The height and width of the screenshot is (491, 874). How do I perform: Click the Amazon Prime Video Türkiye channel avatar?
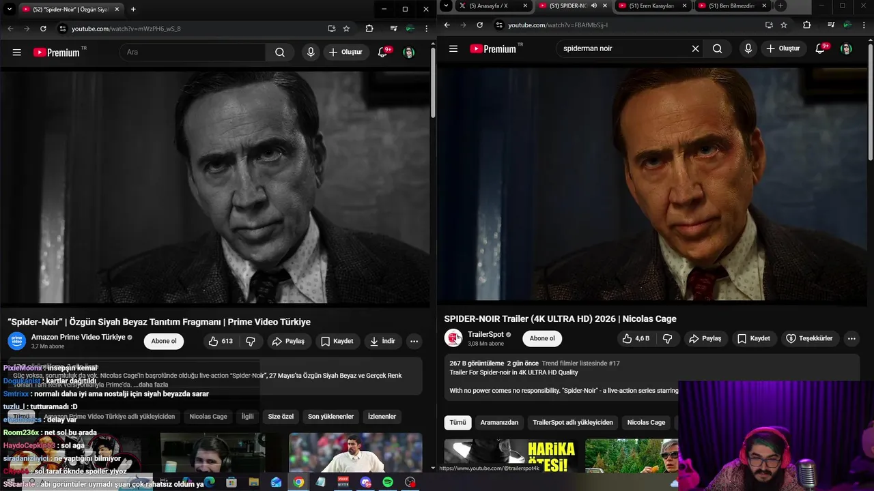(17, 341)
